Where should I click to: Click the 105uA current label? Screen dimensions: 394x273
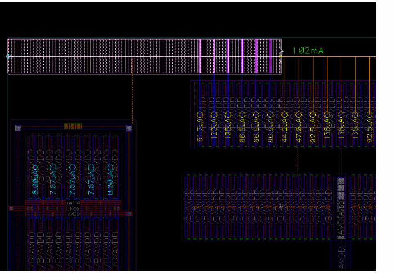(x=227, y=128)
